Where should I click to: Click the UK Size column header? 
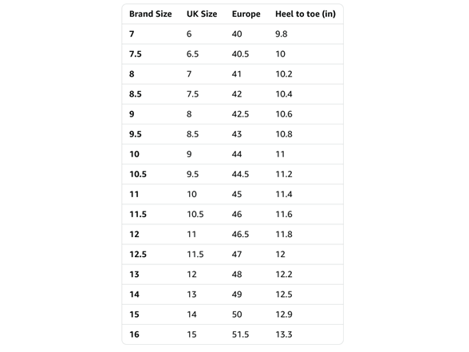pos(202,14)
